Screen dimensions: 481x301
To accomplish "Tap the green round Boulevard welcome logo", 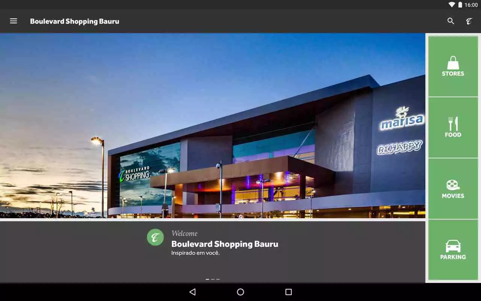I will pyautogui.click(x=155, y=237).
